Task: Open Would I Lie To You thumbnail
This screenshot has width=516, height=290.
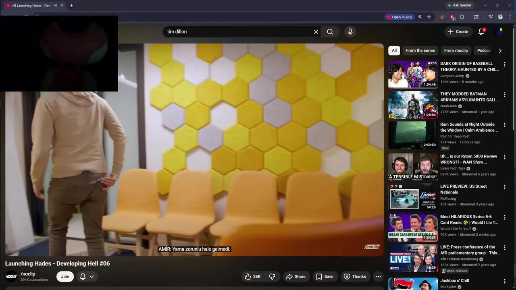Action: tap(413, 227)
